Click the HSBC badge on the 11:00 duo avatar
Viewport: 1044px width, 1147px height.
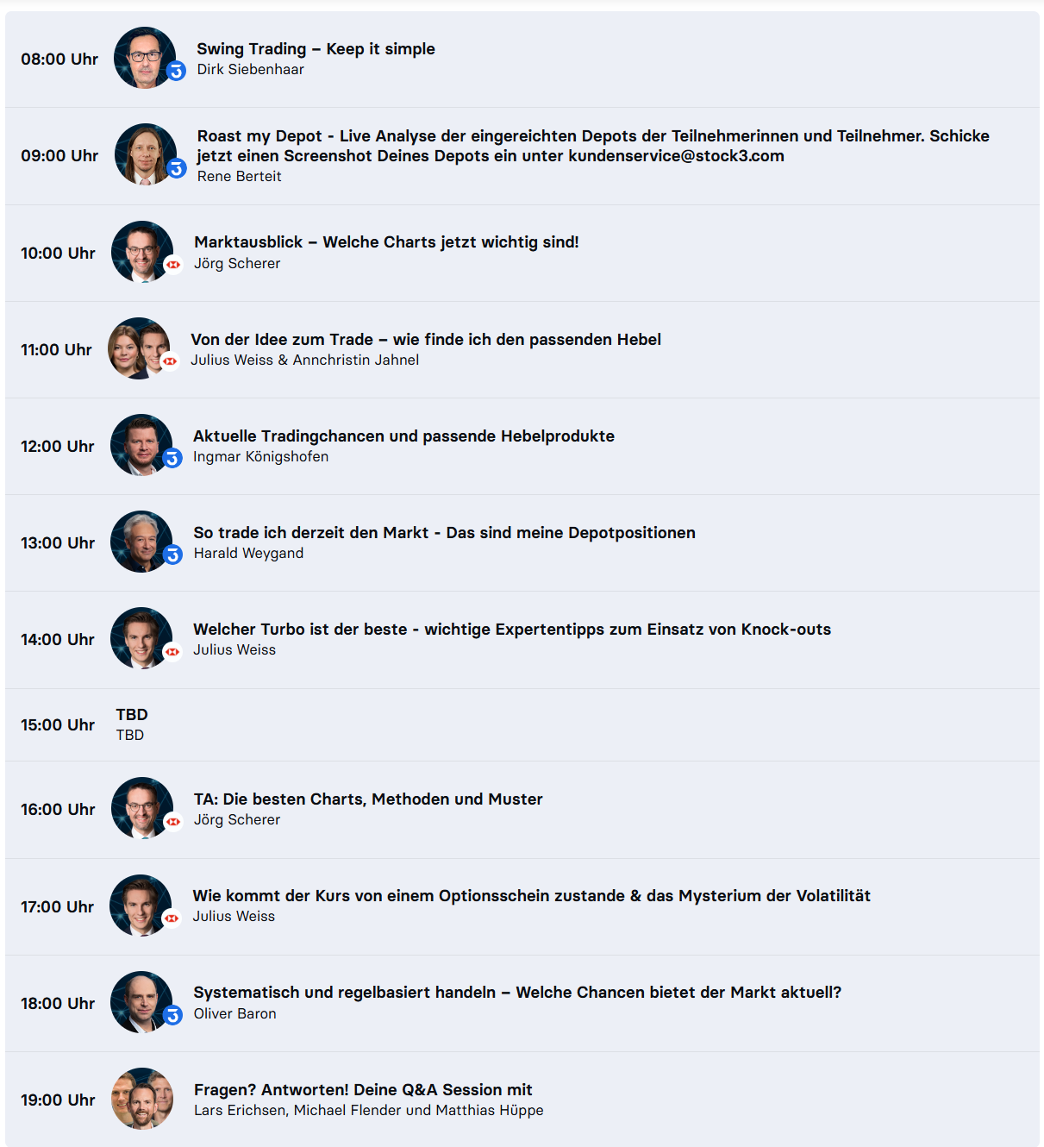(170, 361)
